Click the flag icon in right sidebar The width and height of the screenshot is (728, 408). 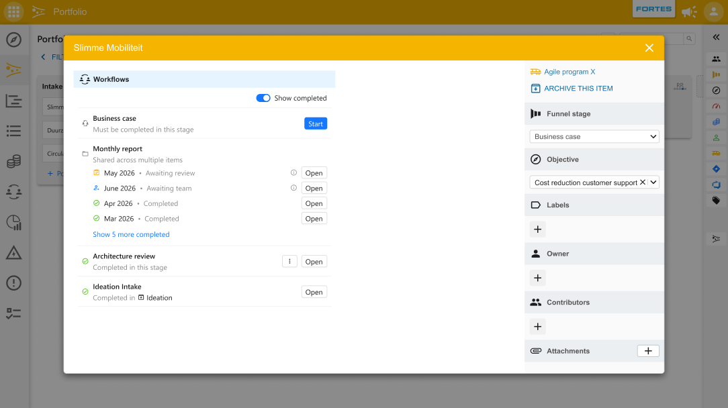(x=716, y=74)
